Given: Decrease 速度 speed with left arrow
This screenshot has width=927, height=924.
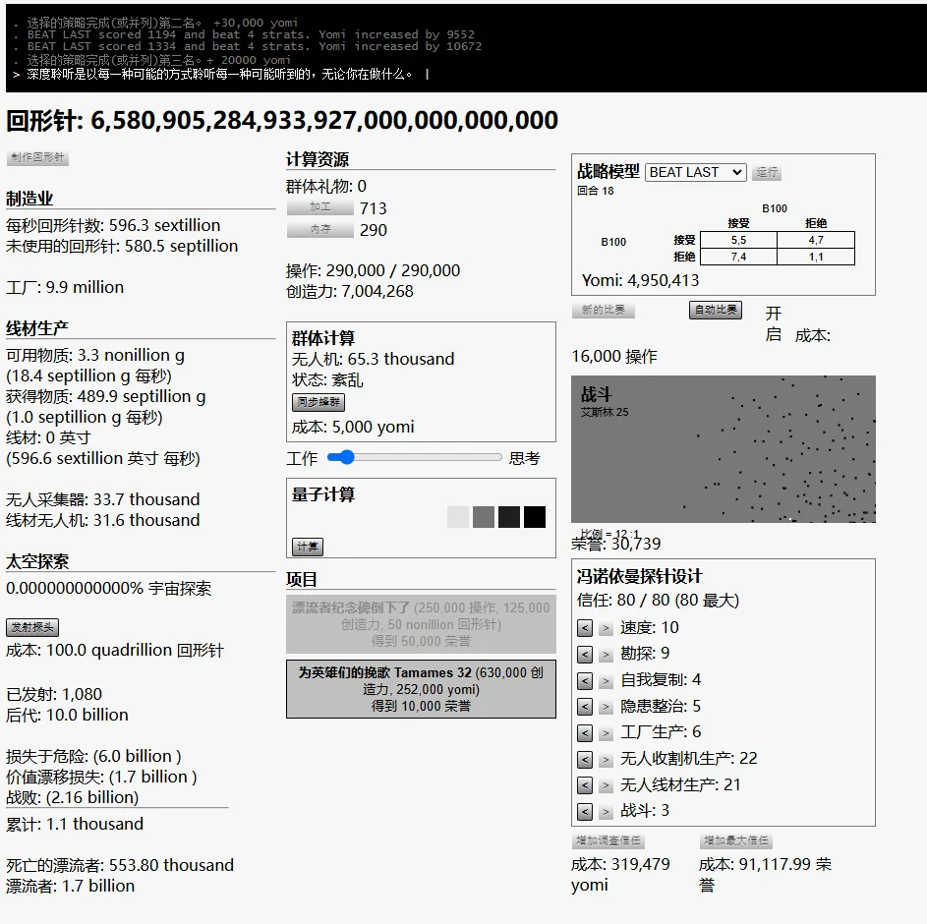Looking at the screenshot, I should (585, 628).
